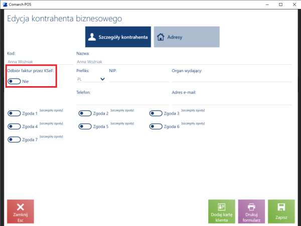Click the Organ wydający input field
This screenshot has width=301, height=226.
[x=232, y=79]
